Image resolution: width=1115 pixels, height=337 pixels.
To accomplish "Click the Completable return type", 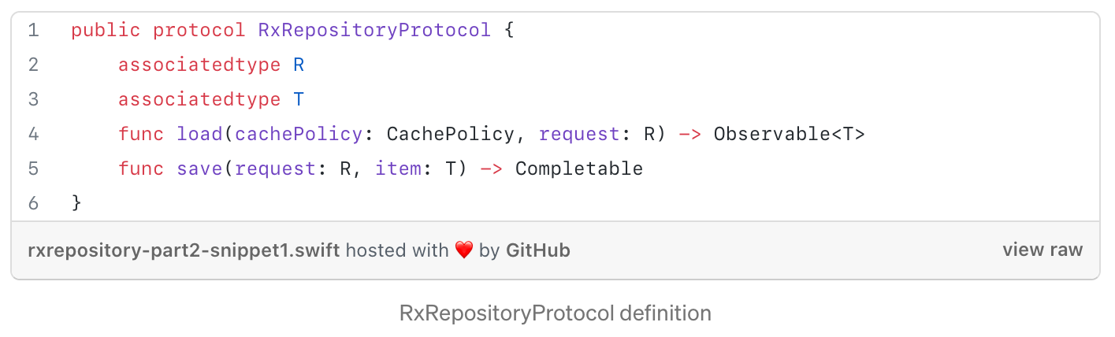I will pos(579,168).
